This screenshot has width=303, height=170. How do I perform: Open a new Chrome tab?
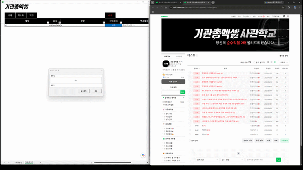(x=213, y=2)
